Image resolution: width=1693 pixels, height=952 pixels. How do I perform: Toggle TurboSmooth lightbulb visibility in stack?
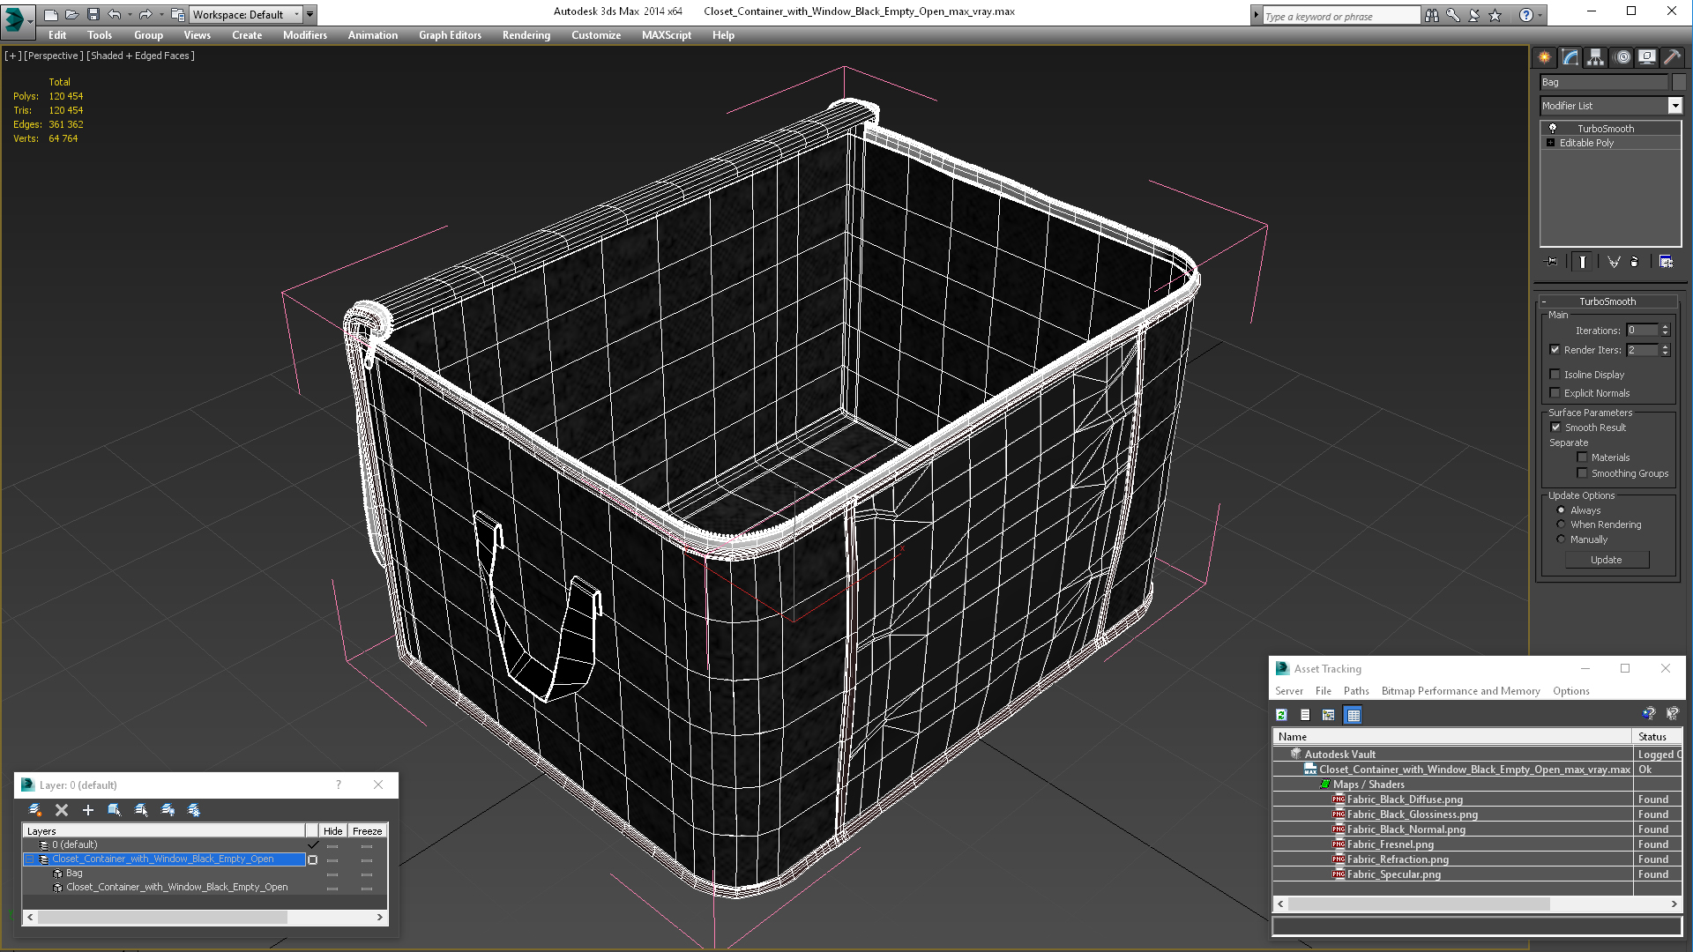pos(1553,129)
